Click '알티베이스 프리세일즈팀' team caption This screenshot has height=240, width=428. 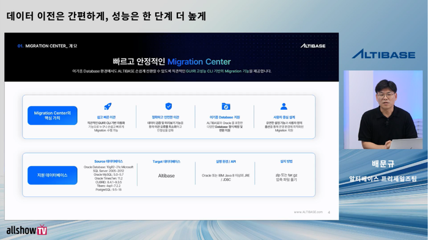[x=383, y=179]
